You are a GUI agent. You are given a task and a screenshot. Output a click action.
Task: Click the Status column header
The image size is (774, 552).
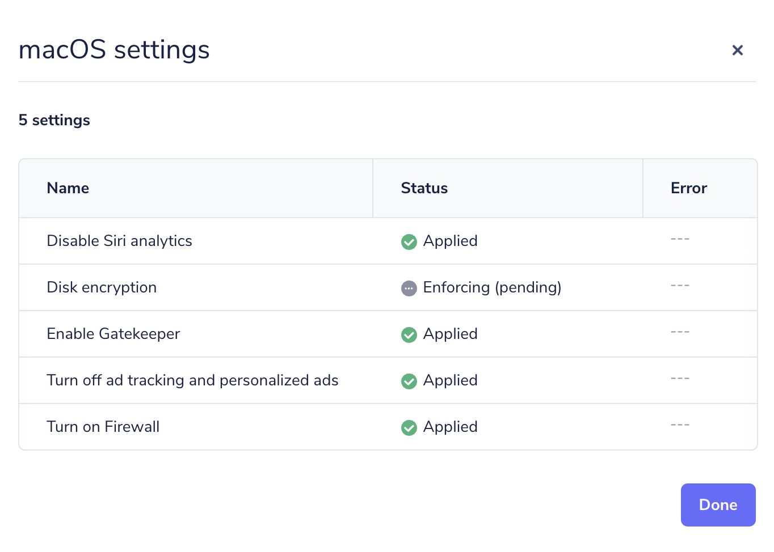pos(424,188)
